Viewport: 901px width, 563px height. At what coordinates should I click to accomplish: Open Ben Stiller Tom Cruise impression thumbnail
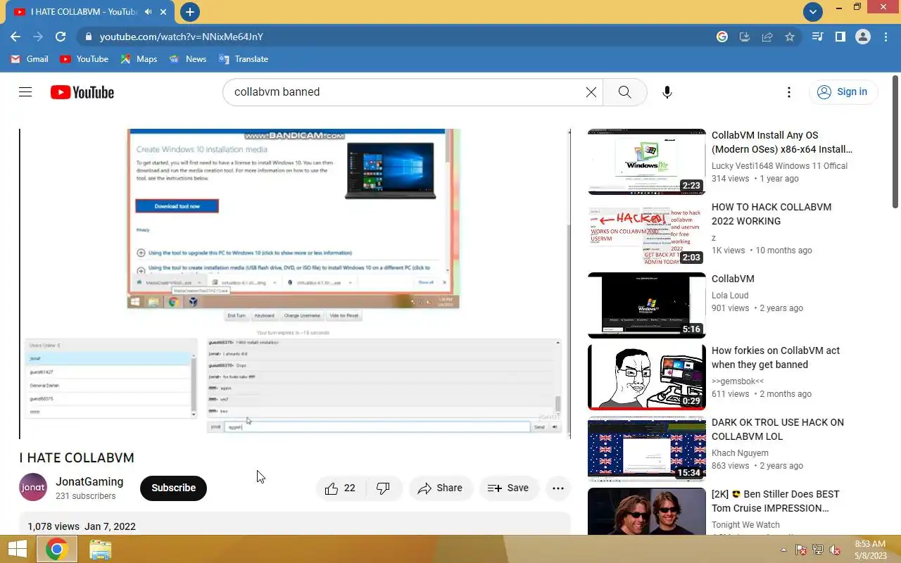(646, 512)
